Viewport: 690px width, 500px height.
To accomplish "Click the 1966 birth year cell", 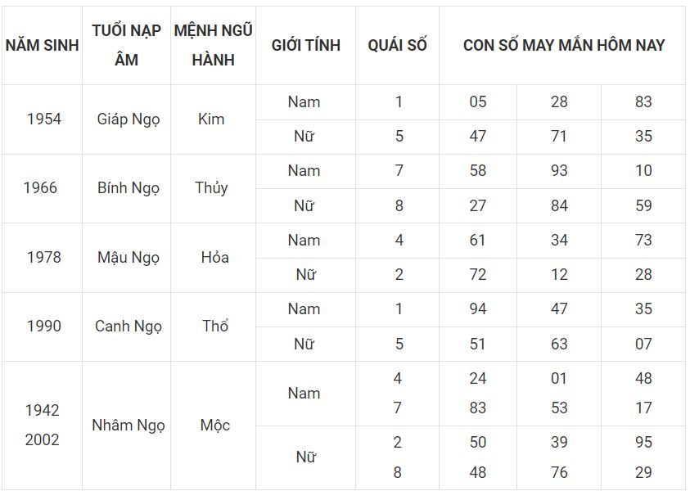I will point(40,188).
